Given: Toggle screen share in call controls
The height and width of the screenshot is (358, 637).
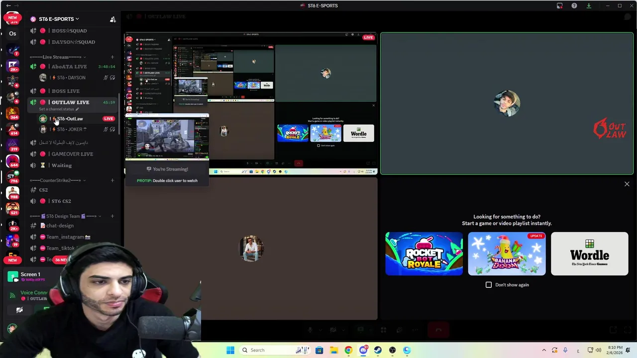Looking at the screenshot, I should tap(360, 330).
